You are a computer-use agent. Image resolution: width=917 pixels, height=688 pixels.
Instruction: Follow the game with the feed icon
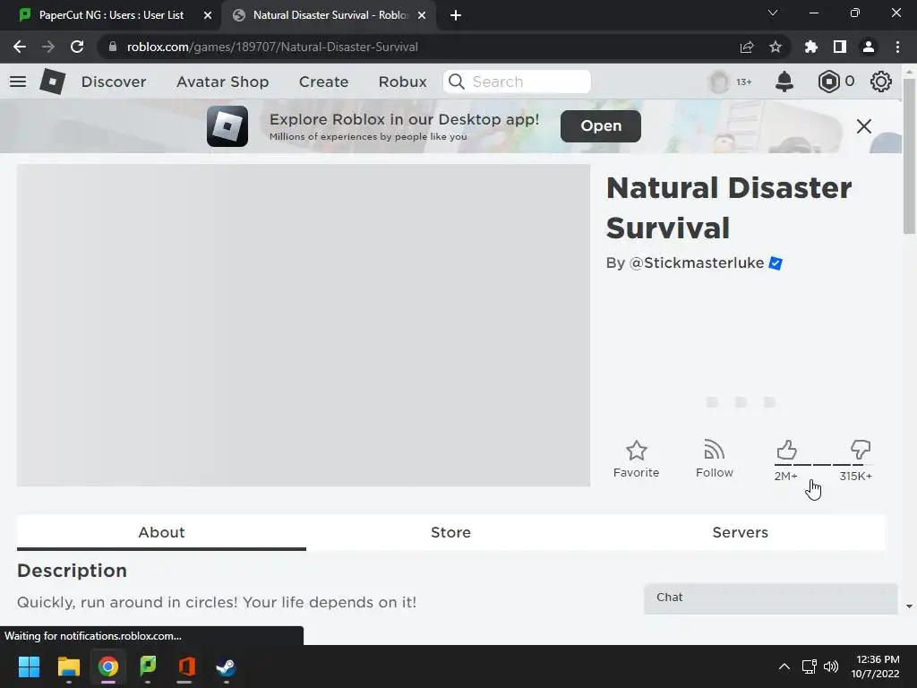pos(714,451)
